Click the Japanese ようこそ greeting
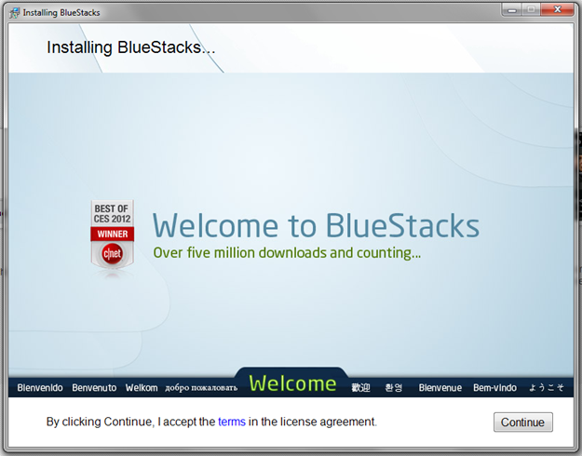Screen dimensions: 582x456 coord(547,387)
